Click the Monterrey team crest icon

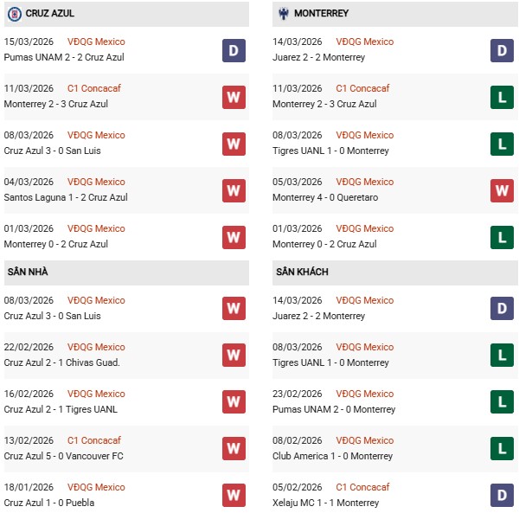tap(281, 14)
